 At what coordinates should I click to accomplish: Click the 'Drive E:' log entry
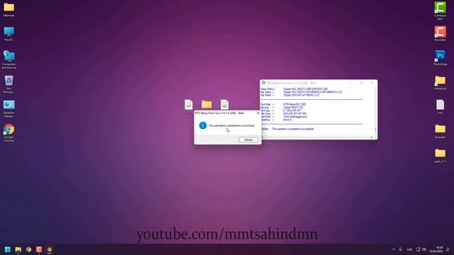(287, 120)
